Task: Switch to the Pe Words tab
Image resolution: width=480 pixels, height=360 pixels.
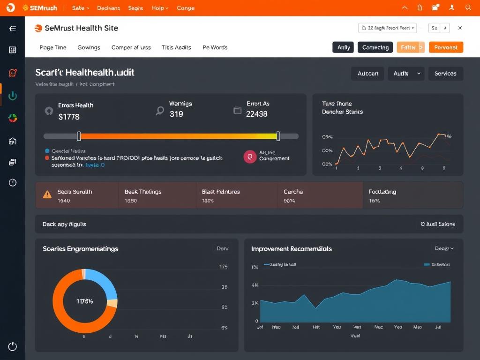Action: coord(215,47)
